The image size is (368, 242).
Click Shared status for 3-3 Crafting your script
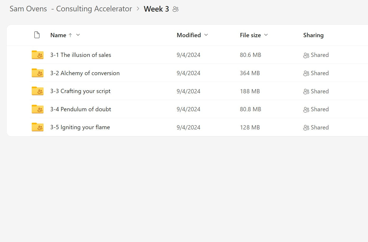coord(320,91)
